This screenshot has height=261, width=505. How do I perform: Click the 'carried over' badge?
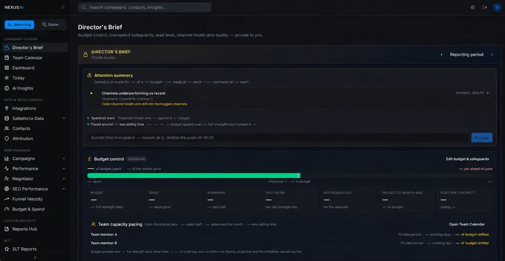pyautogui.click(x=137, y=159)
